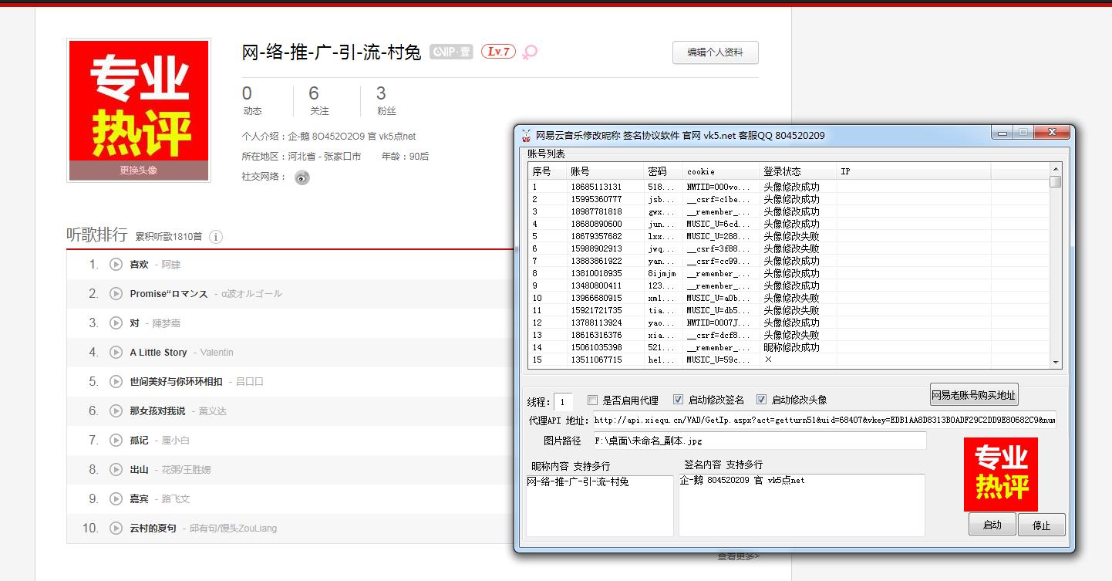Toggle the 启动修改头像 checkbox
Viewport: 1112px width, 581px height.
pos(763,399)
